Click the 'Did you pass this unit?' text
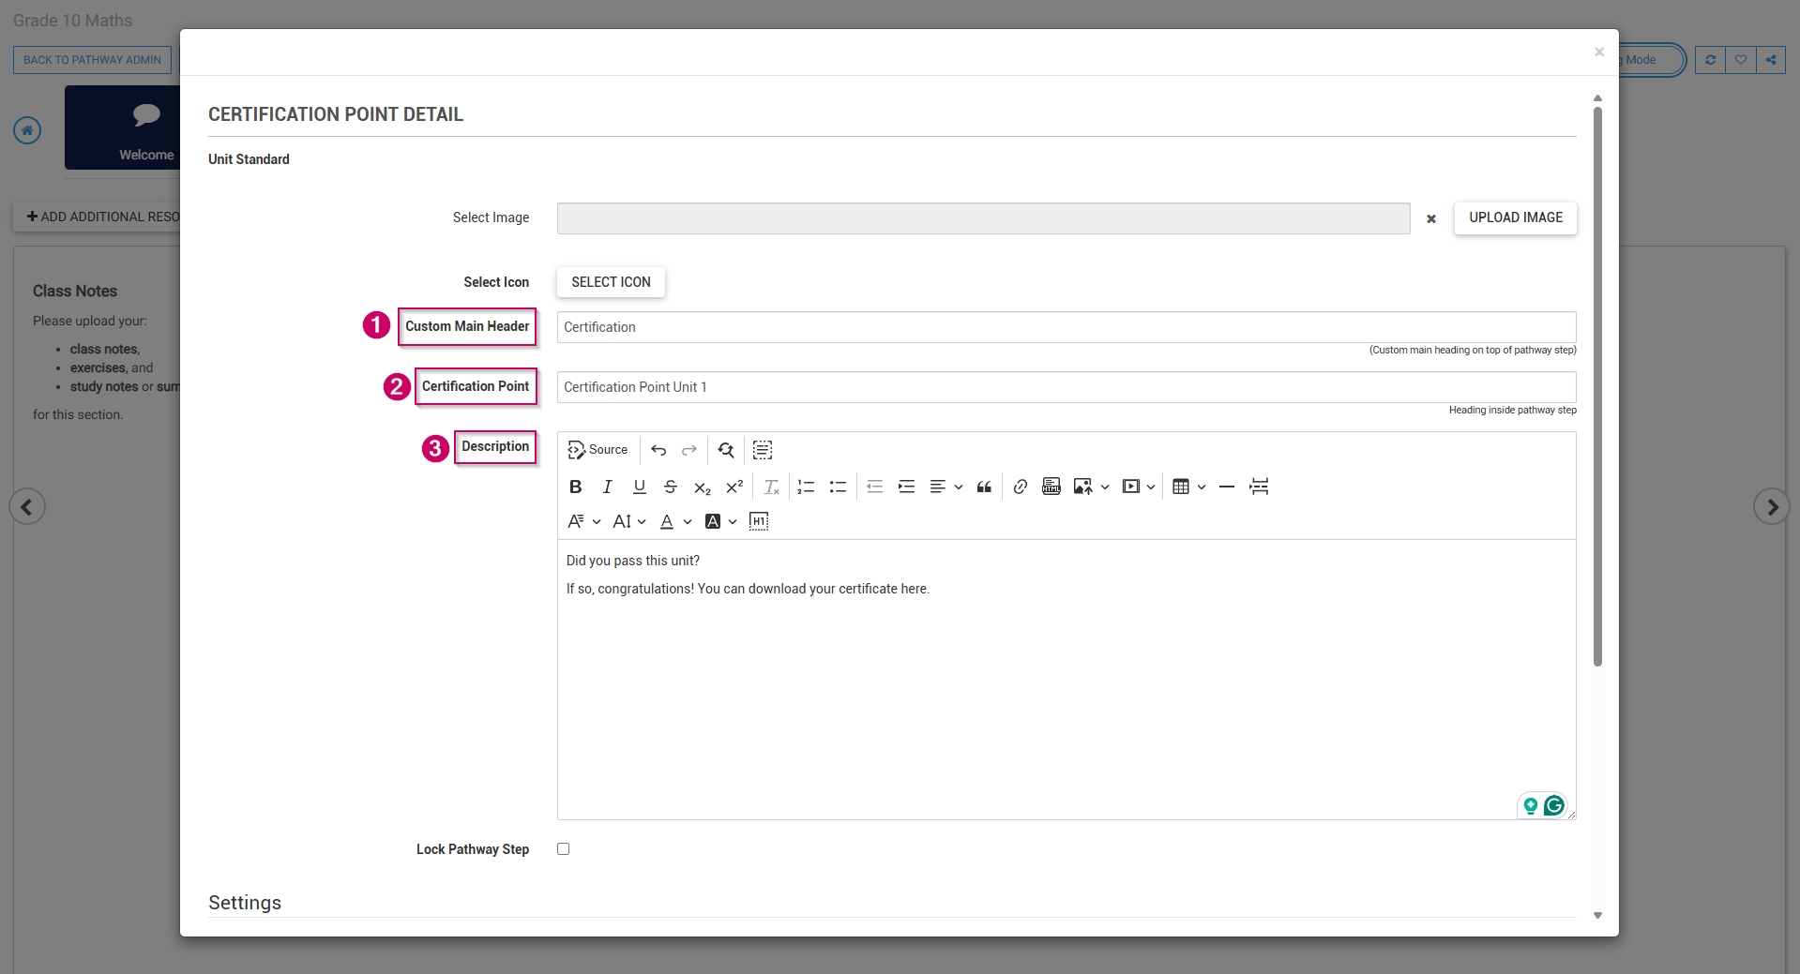 [633, 561]
